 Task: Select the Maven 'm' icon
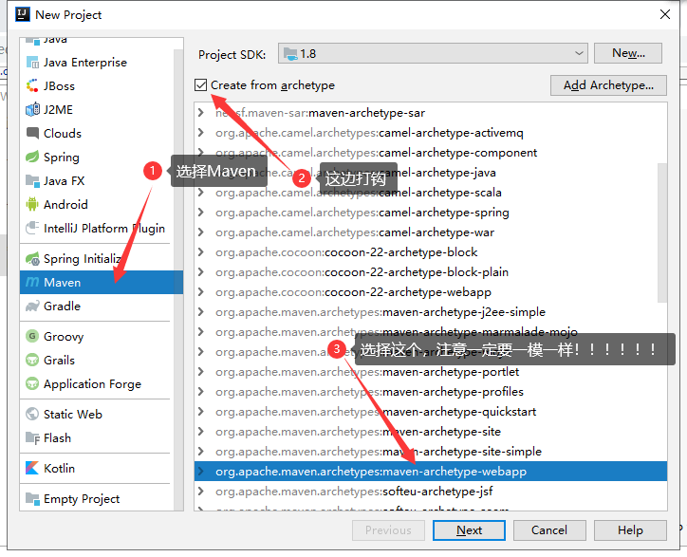pyautogui.click(x=32, y=282)
